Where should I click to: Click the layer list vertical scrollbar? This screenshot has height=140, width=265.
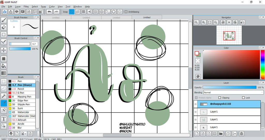(262, 115)
